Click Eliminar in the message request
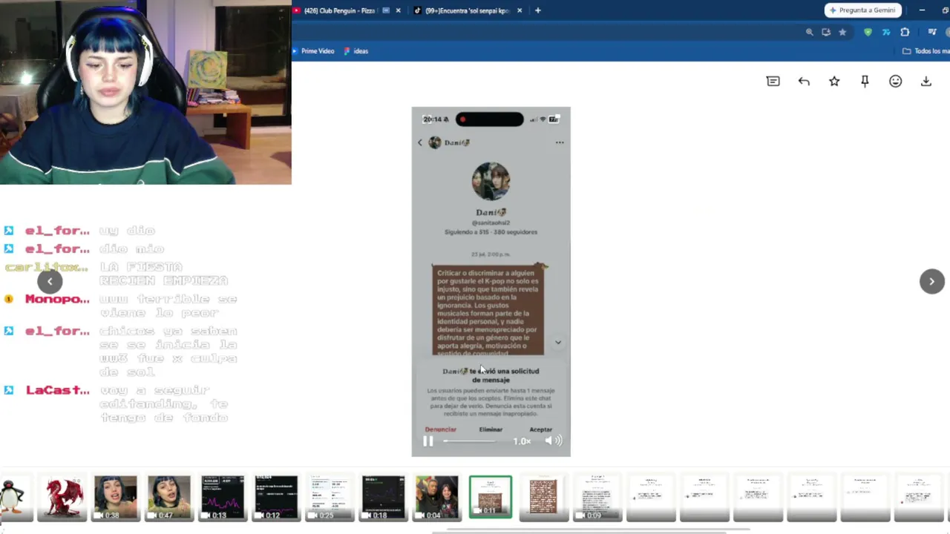Image resolution: width=950 pixels, height=534 pixels. 491,429
